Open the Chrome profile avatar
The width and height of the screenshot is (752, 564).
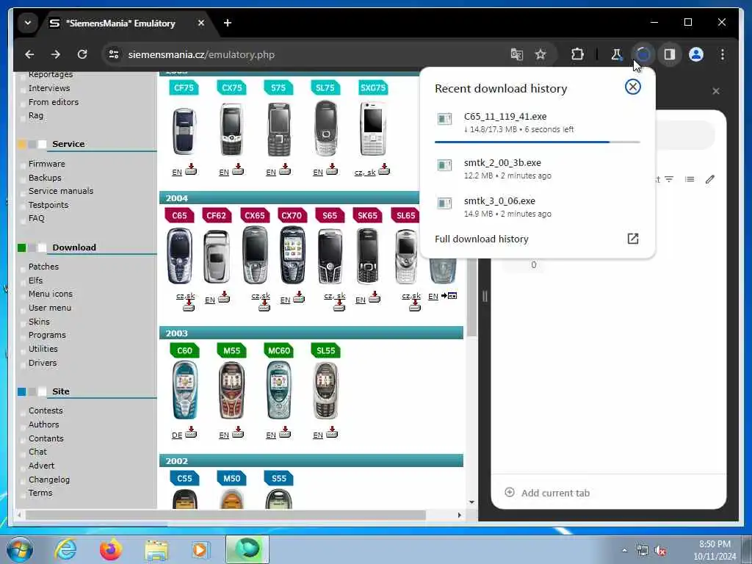[696, 54]
